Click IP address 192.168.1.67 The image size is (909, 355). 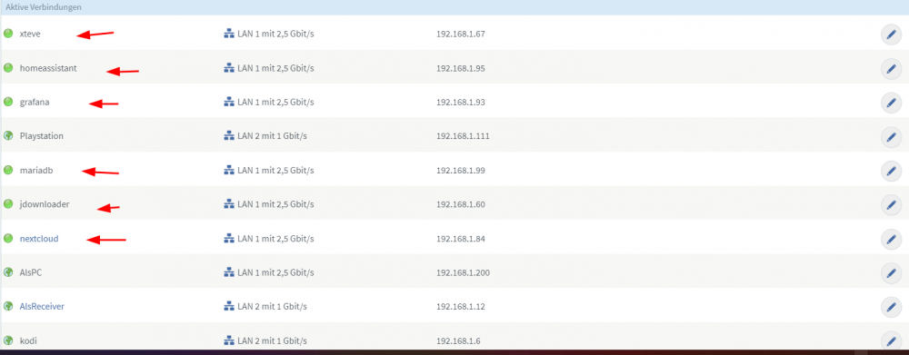point(460,35)
